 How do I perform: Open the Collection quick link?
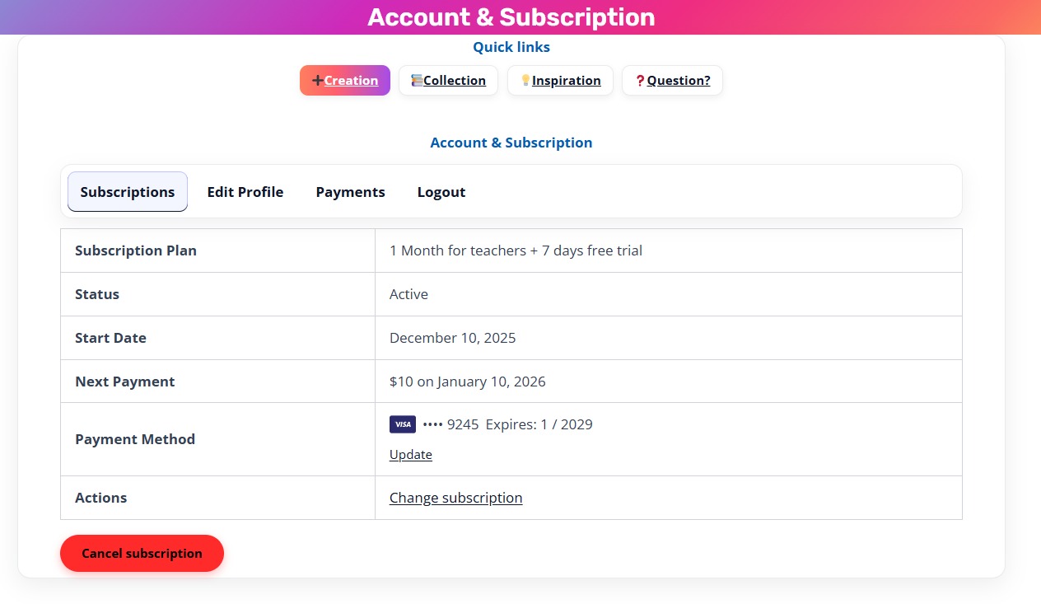tap(449, 81)
